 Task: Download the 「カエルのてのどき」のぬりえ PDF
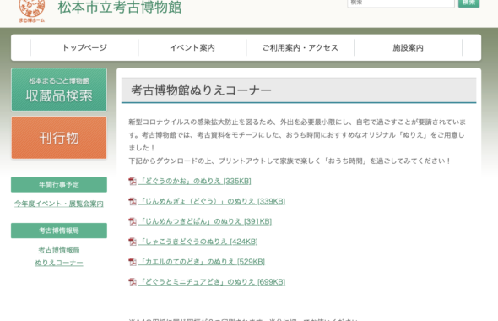(202, 262)
